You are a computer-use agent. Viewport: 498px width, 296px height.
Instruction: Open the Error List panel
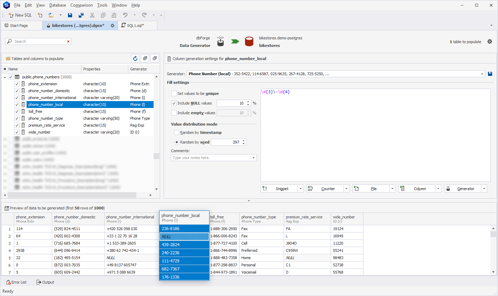[16, 282]
